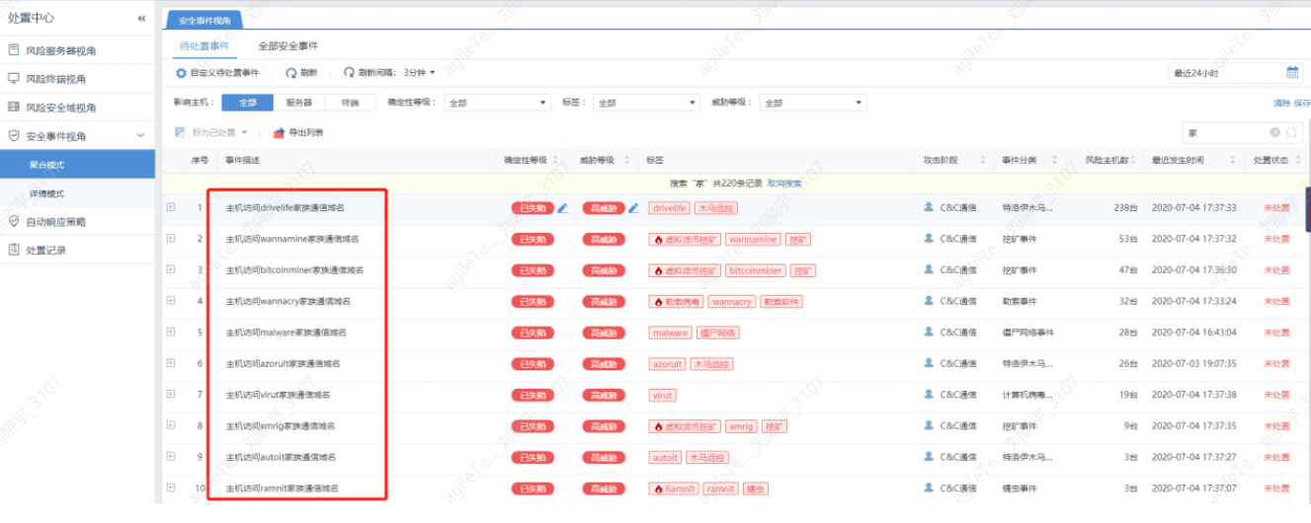Expand row 4 wannacry event
This screenshot has width=1311, height=523.
click(x=171, y=301)
